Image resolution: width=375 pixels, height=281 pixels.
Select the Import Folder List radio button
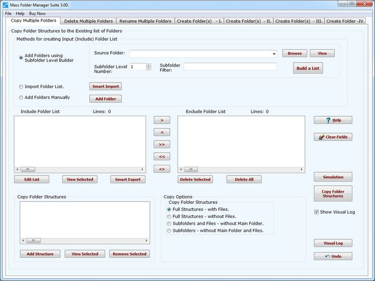click(21, 87)
